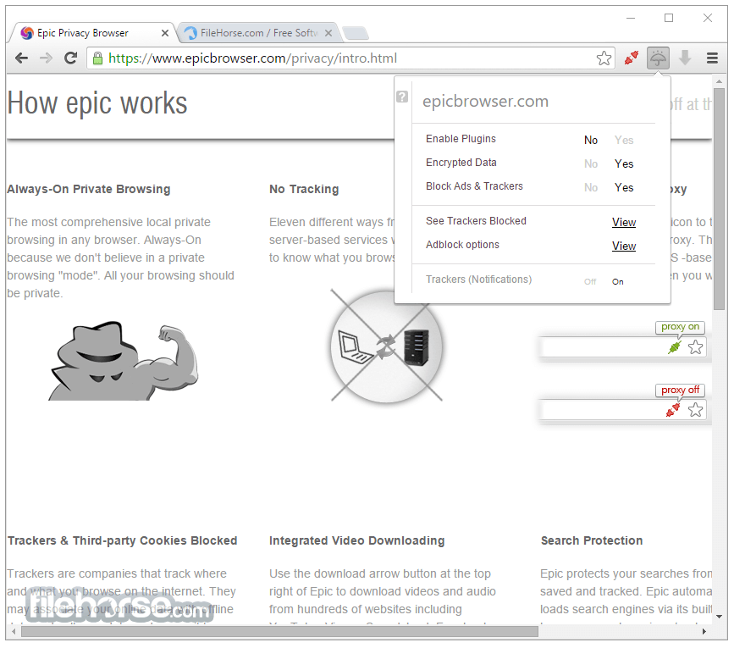Click the scroll down arrow

click(719, 617)
